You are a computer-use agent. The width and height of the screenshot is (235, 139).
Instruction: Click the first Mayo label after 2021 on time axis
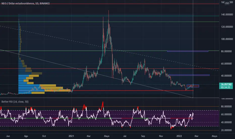coord(107,136)
